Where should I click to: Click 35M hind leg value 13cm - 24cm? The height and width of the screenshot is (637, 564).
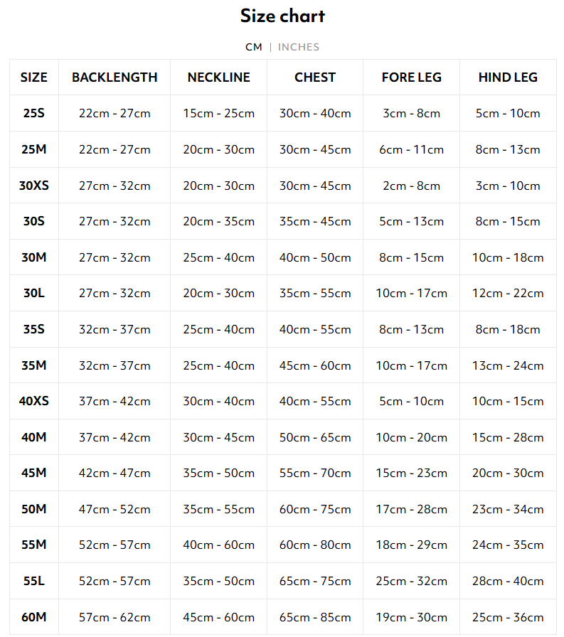click(508, 365)
